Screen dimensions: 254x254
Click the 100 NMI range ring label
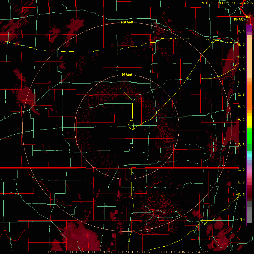[x=127, y=22]
